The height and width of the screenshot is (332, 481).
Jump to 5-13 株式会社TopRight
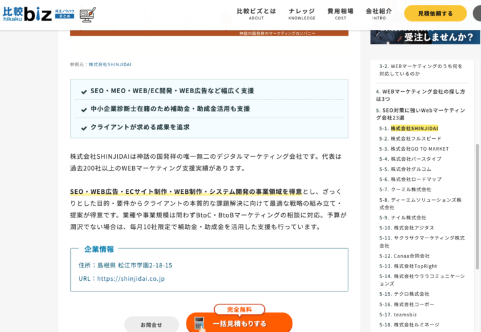point(408,266)
